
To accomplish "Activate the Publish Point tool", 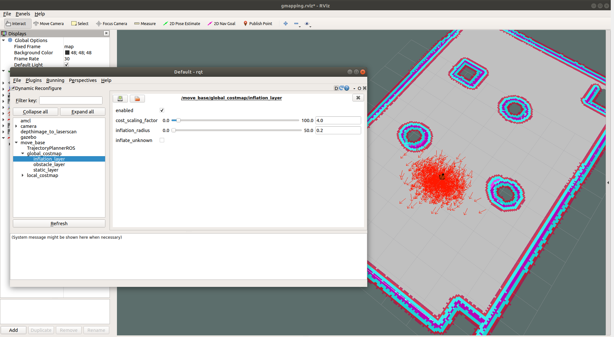I will [x=258, y=23].
